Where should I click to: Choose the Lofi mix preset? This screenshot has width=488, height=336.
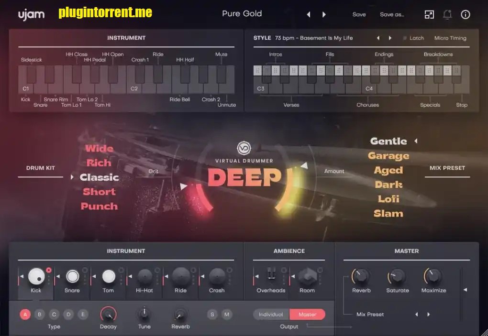(x=388, y=199)
